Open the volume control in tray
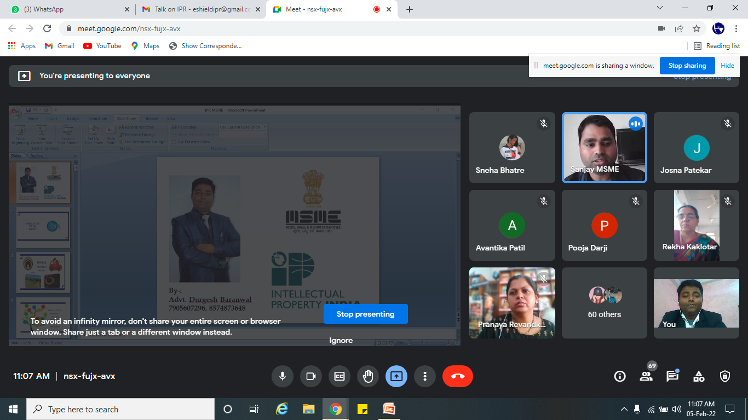Image resolution: width=748 pixels, height=420 pixels. 677,409
